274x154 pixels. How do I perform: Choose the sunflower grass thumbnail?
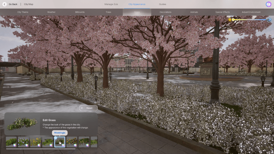72,142
